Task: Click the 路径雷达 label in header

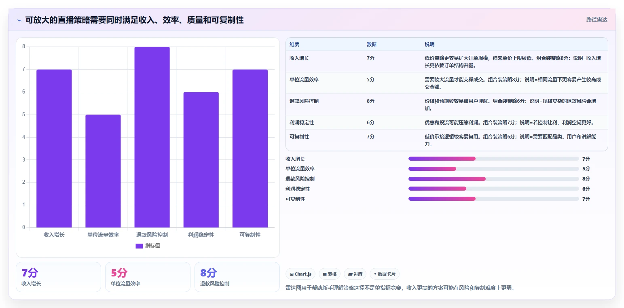Action: click(x=597, y=19)
